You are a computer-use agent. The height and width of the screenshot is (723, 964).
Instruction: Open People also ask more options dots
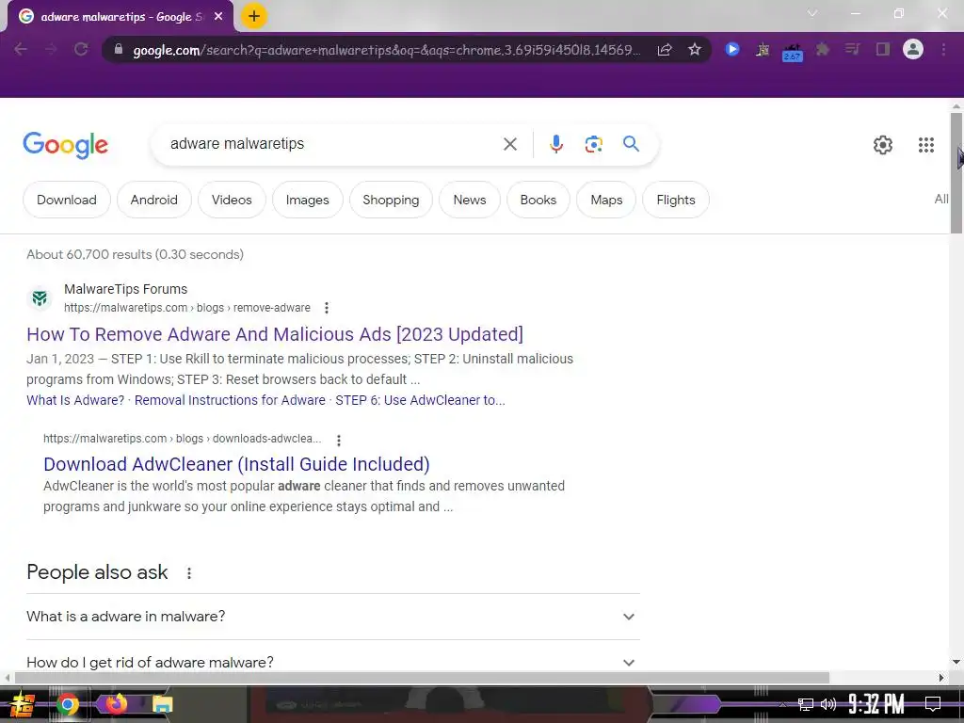(188, 573)
